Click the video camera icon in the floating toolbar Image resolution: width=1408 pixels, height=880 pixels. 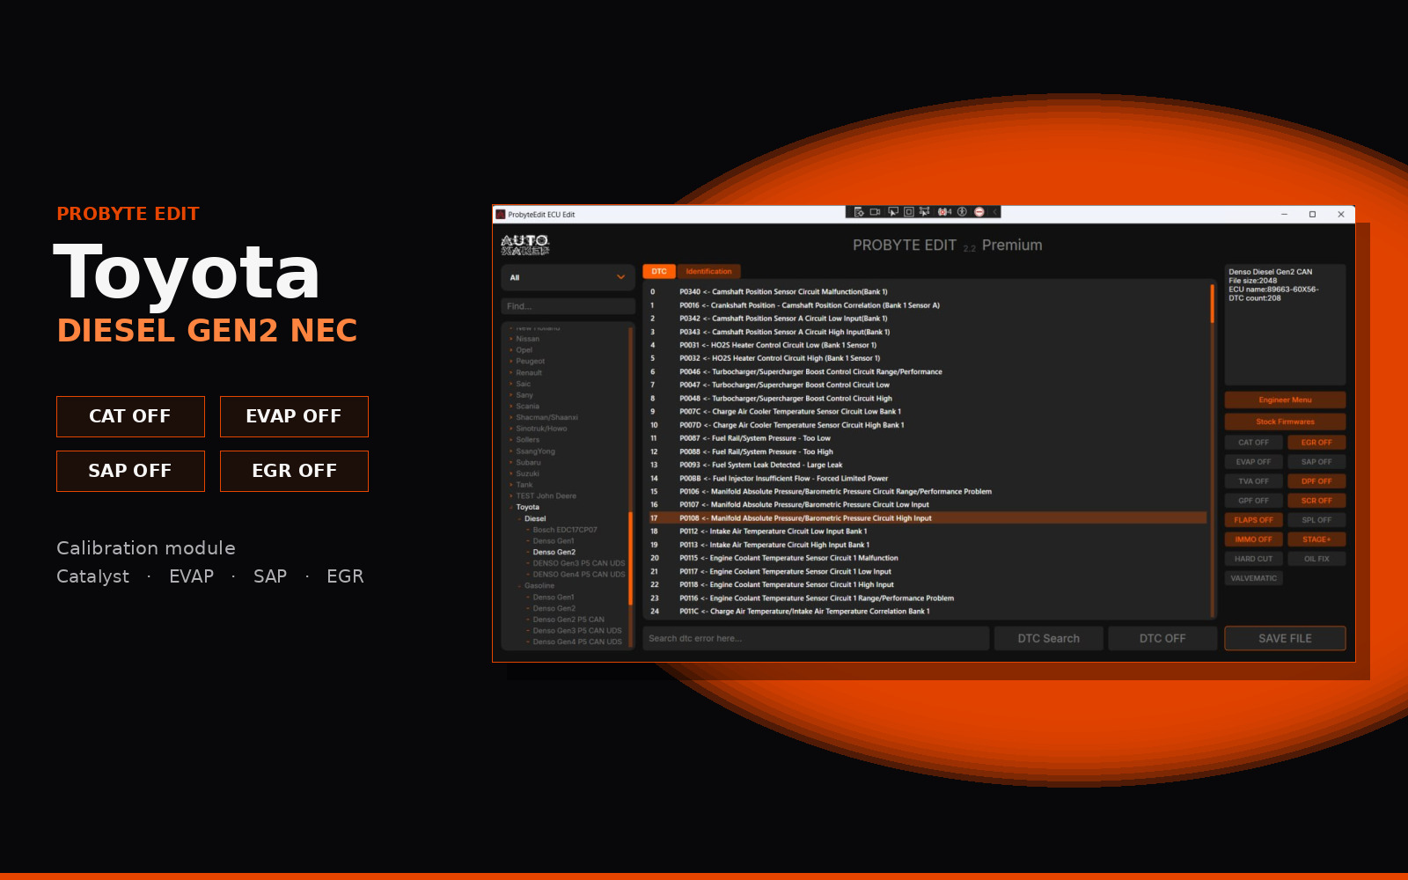click(x=875, y=212)
